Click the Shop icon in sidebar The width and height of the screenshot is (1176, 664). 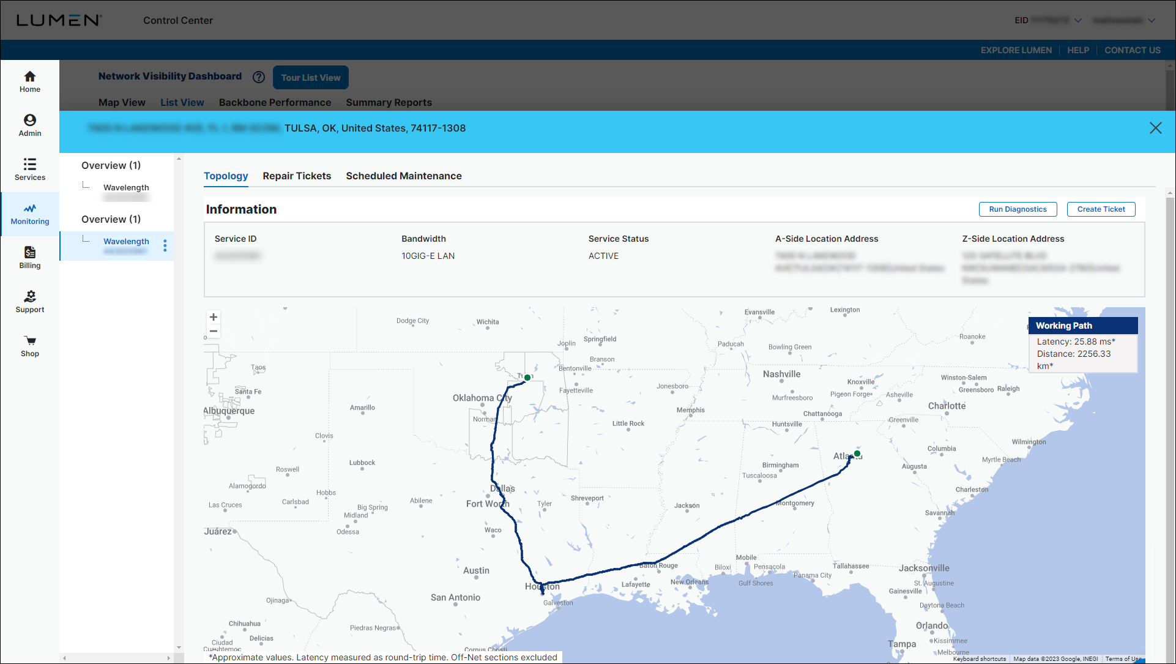tap(30, 340)
